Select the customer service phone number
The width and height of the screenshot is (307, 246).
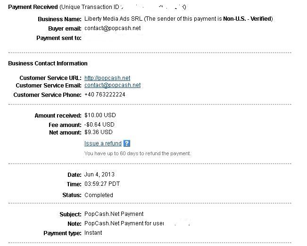105,95
